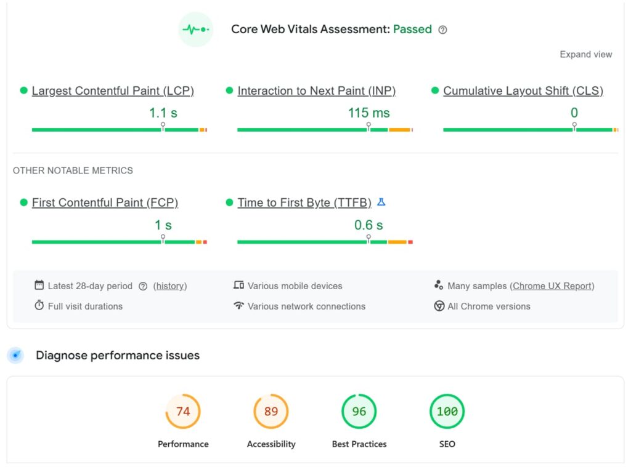Open Cumulative Layout Shift (CLS) link
The width and height of the screenshot is (631, 467).
(x=523, y=91)
